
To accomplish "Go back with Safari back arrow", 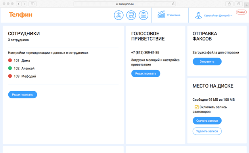I will point(19,4).
